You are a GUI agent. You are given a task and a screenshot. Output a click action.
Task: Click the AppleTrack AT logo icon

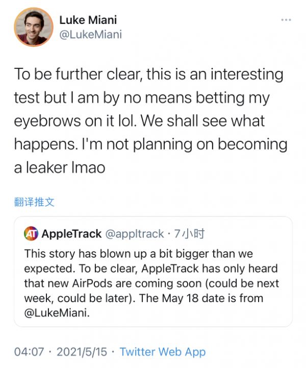[31, 234]
